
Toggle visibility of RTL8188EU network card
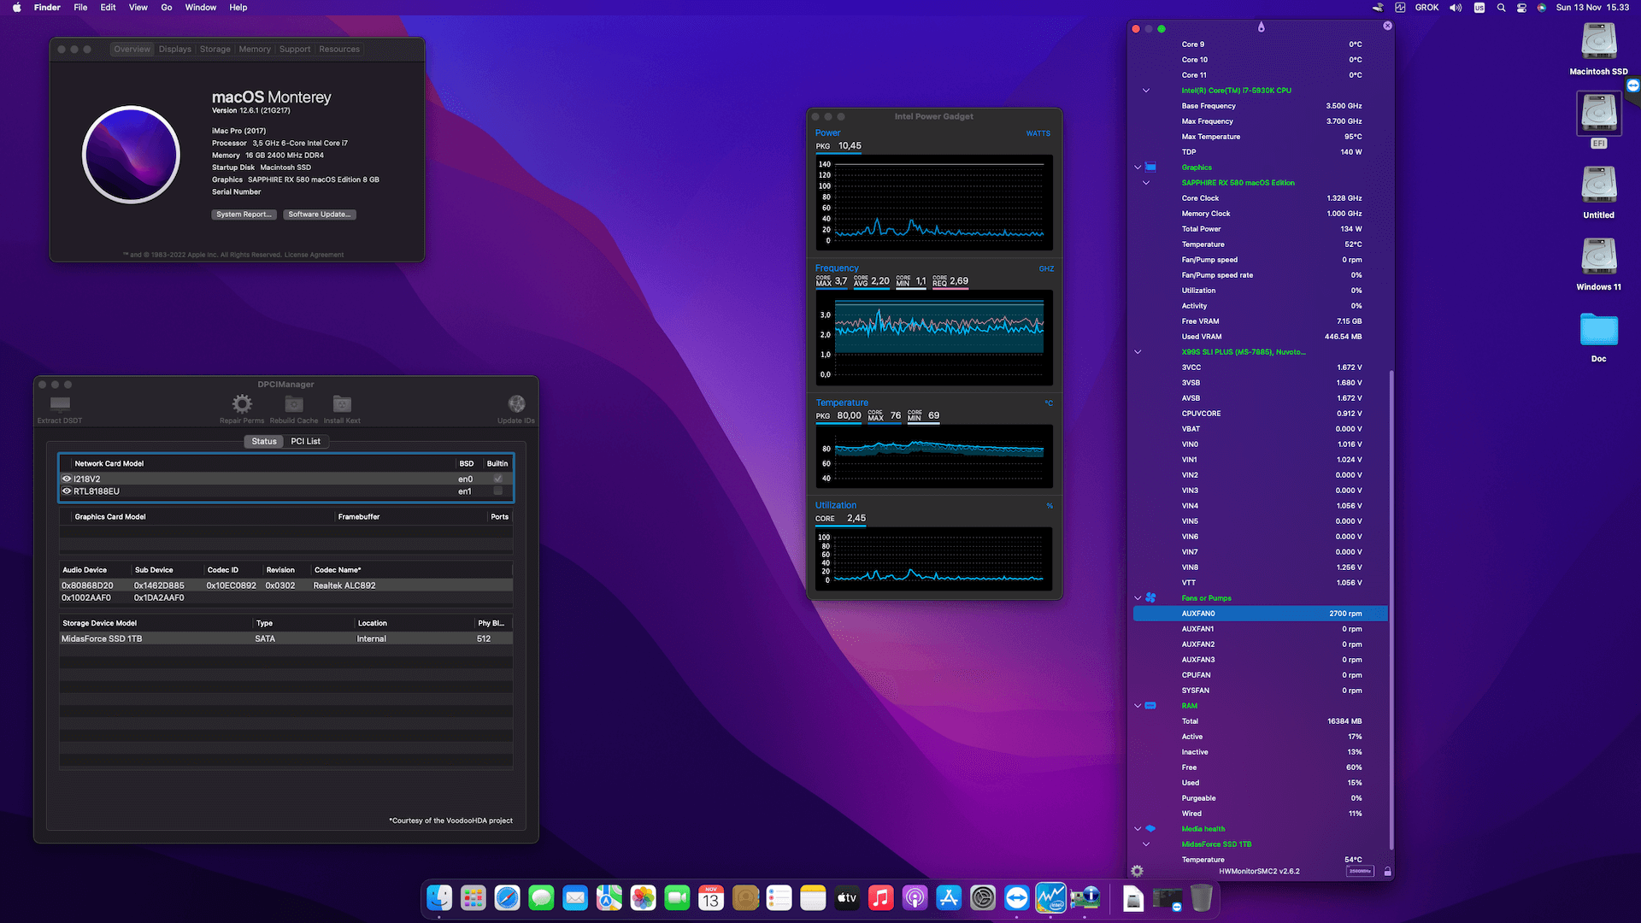tap(67, 491)
